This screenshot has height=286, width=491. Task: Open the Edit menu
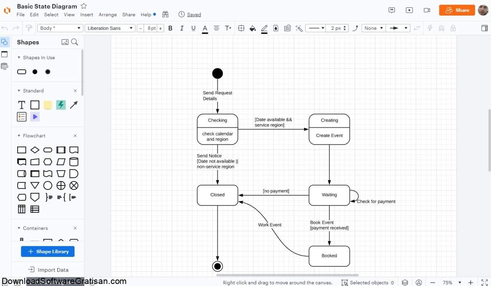[34, 15]
